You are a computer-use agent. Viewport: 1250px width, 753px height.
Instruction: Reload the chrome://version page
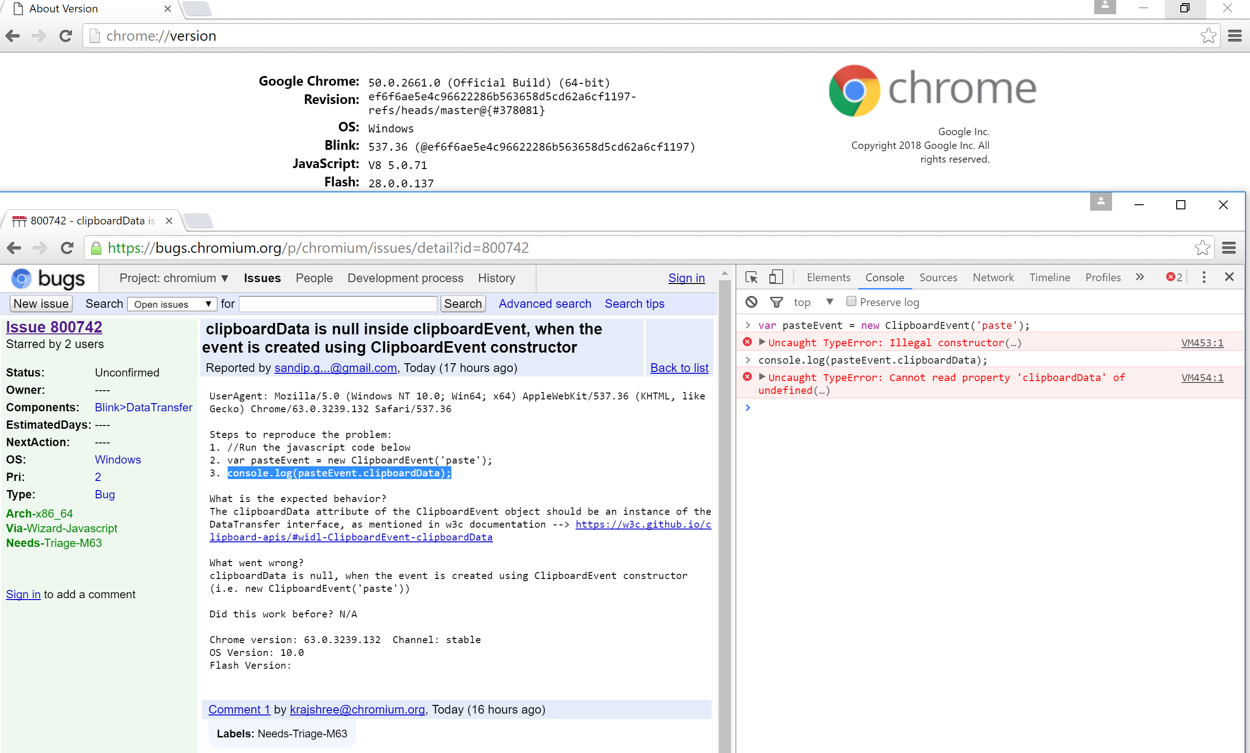pyautogui.click(x=66, y=36)
